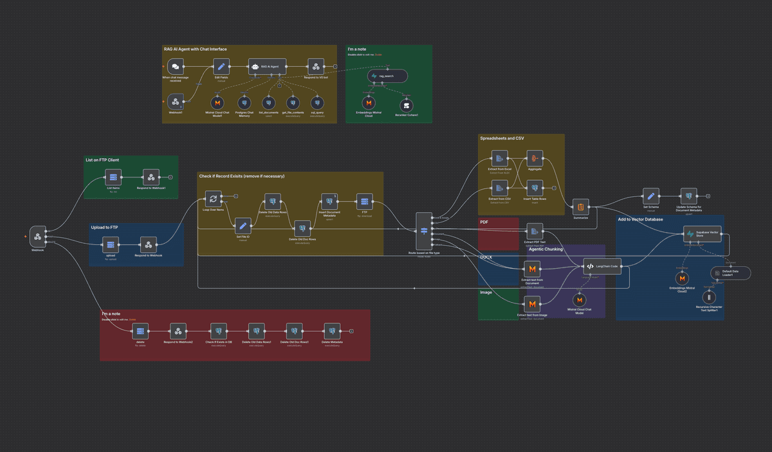The image size is (772, 452).
Task: Open the When chat message received trigger
Action: [x=174, y=66]
